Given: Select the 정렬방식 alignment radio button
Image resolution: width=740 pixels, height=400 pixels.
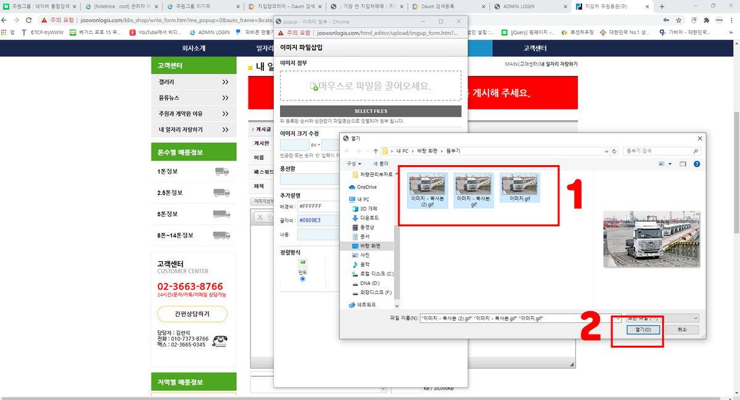Looking at the screenshot, I should (x=302, y=279).
